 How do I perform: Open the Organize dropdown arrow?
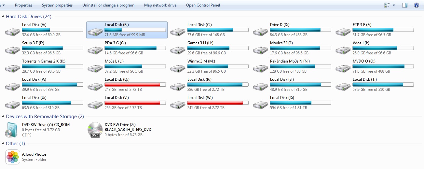point(4,5)
